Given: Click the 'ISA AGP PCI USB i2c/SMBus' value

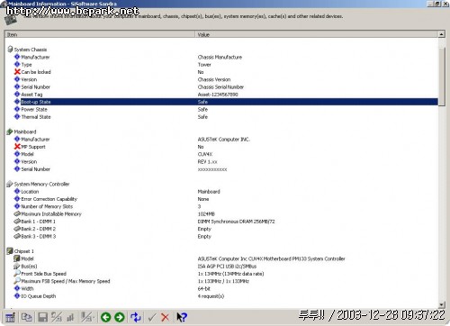Looking at the screenshot, I should (x=227, y=266).
